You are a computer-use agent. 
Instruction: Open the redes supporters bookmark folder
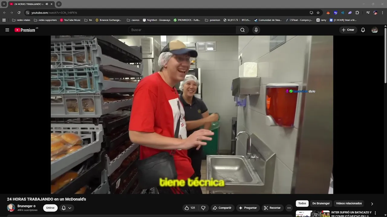pos(45,20)
